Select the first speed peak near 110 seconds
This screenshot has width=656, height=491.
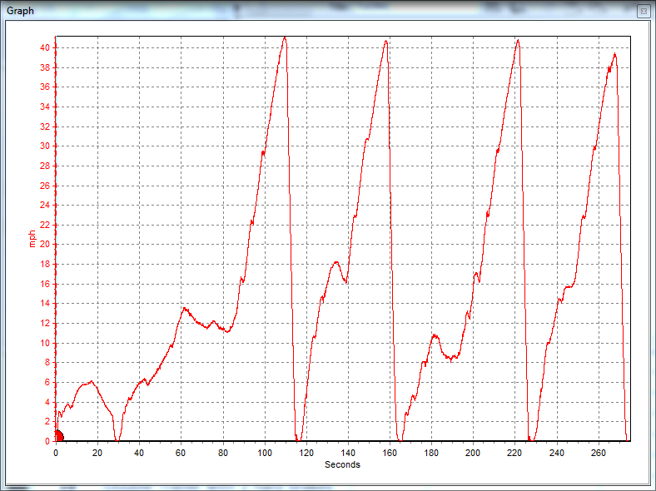coord(285,37)
